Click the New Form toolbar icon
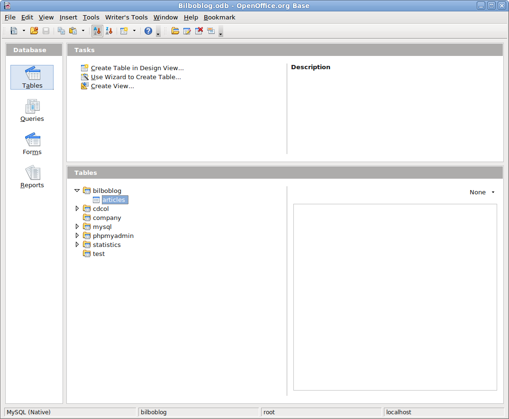This screenshot has height=419, width=509. (x=124, y=31)
